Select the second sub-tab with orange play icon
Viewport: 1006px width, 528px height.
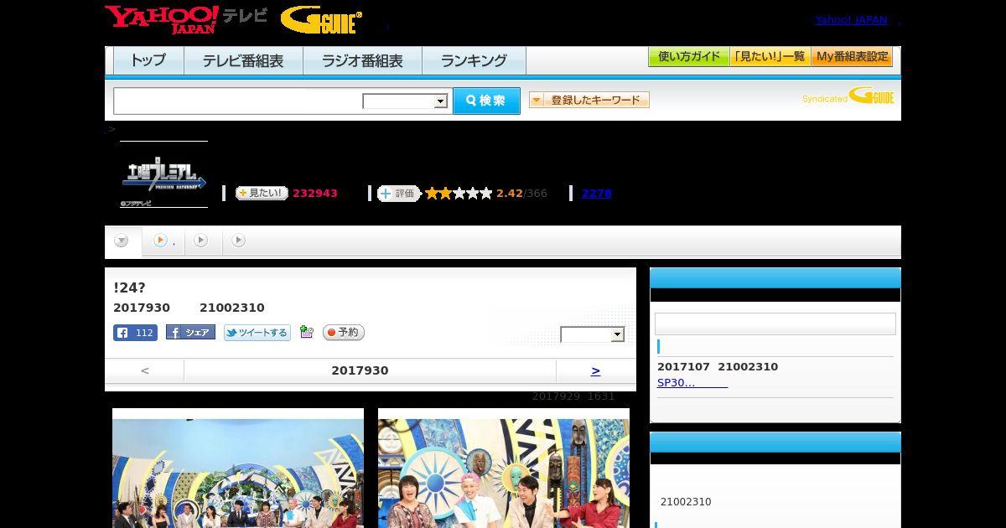tap(163, 241)
